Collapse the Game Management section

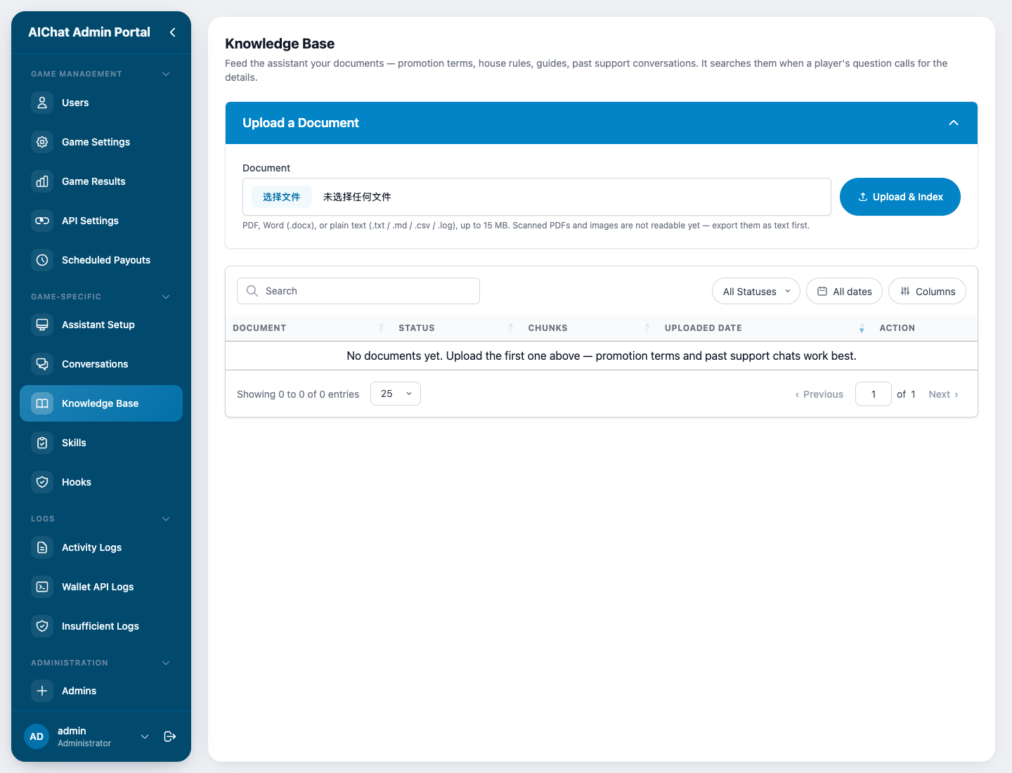point(166,74)
